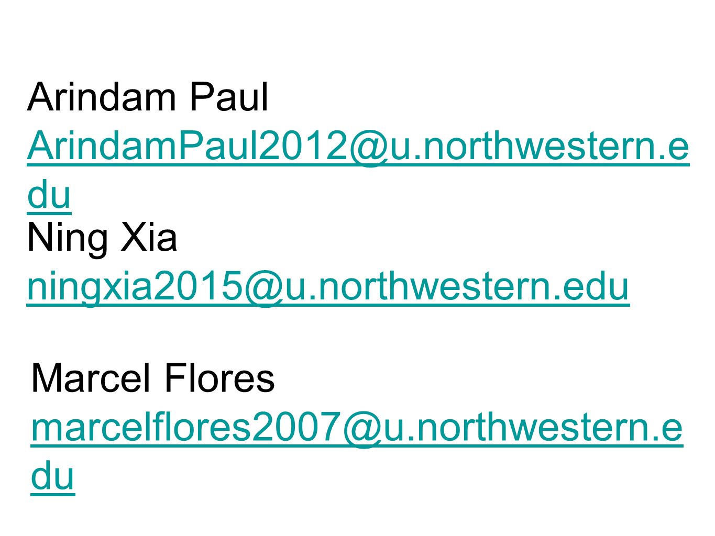Click the word "Ning" in the name
The width and height of the screenshot is (715, 536).
tap(68, 238)
